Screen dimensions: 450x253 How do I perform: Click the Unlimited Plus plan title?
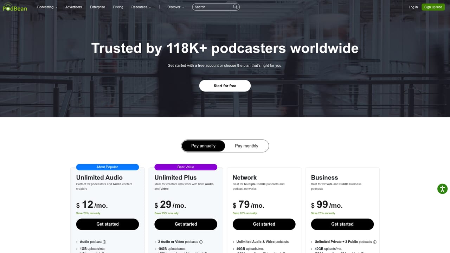tap(175, 178)
